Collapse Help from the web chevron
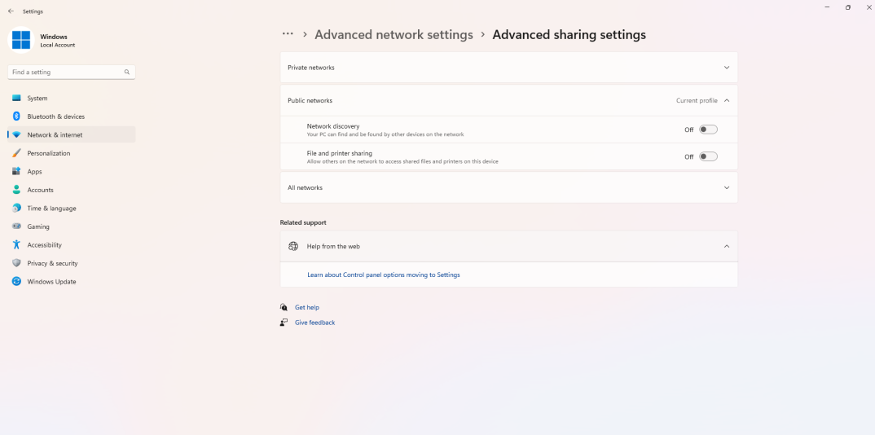 [727, 246]
